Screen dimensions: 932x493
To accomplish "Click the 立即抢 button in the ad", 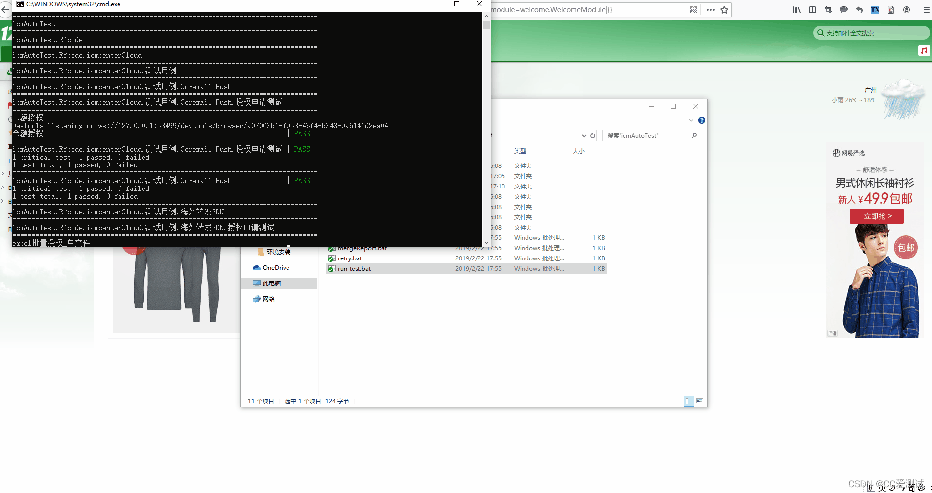I will pos(877,216).
